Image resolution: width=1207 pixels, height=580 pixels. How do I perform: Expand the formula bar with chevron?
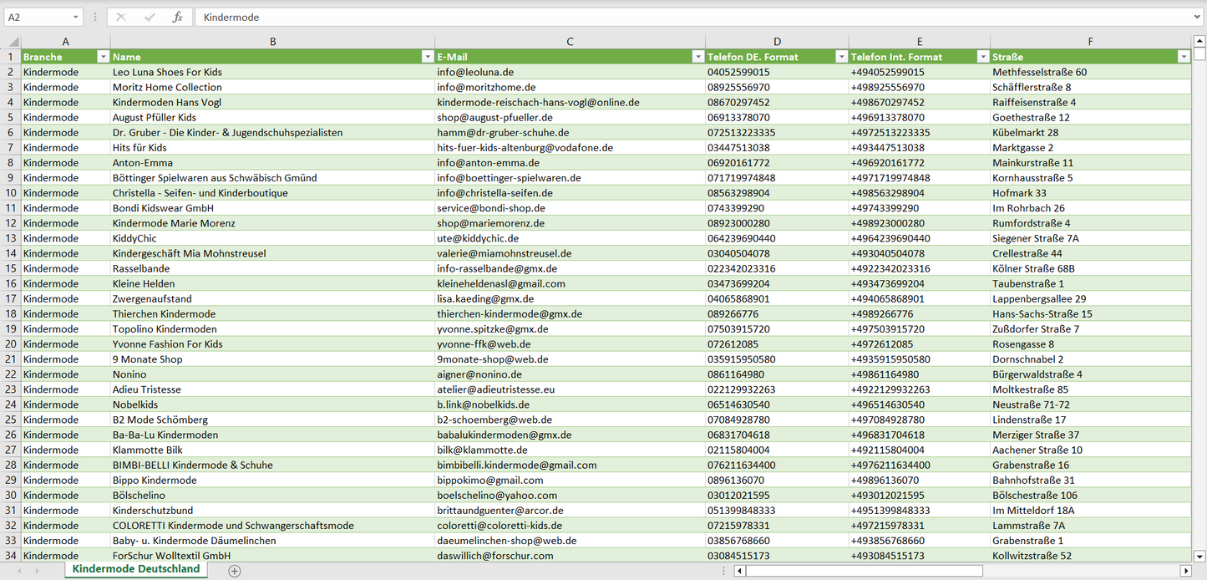point(1198,17)
